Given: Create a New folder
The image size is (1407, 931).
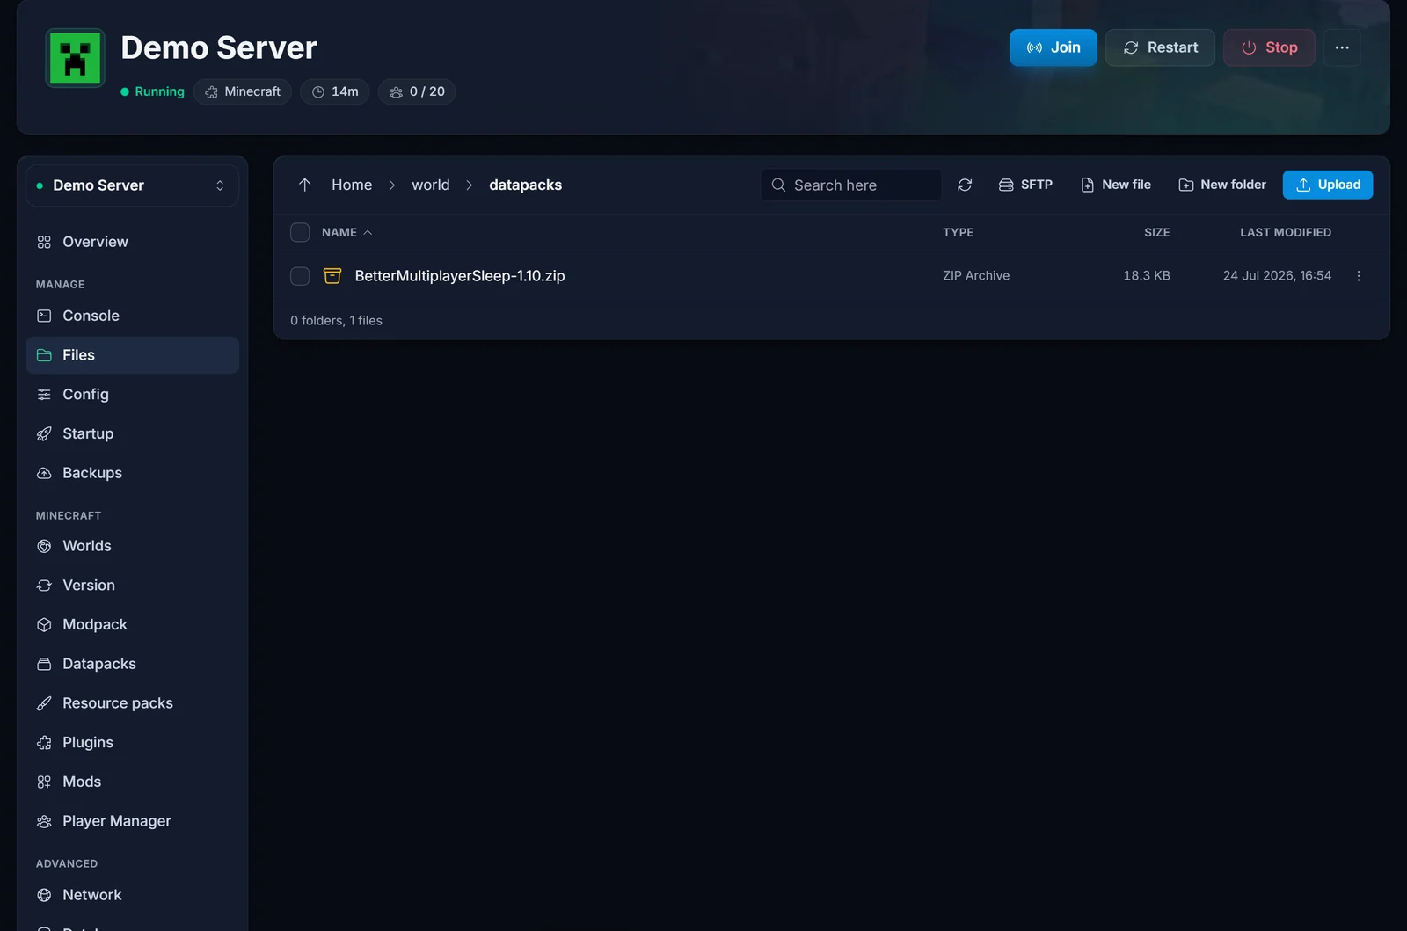Looking at the screenshot, I should (1222, 185).
